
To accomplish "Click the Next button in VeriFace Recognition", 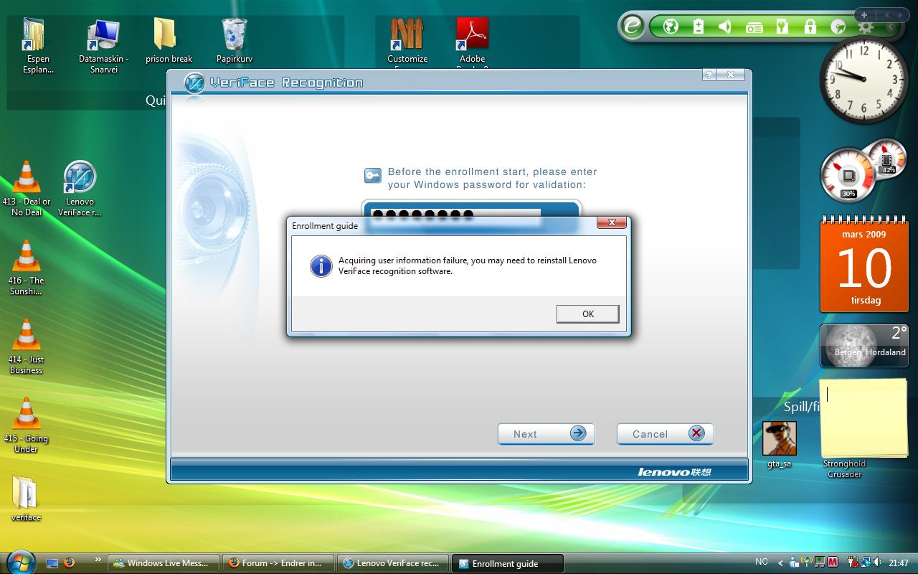I will 546,433.
